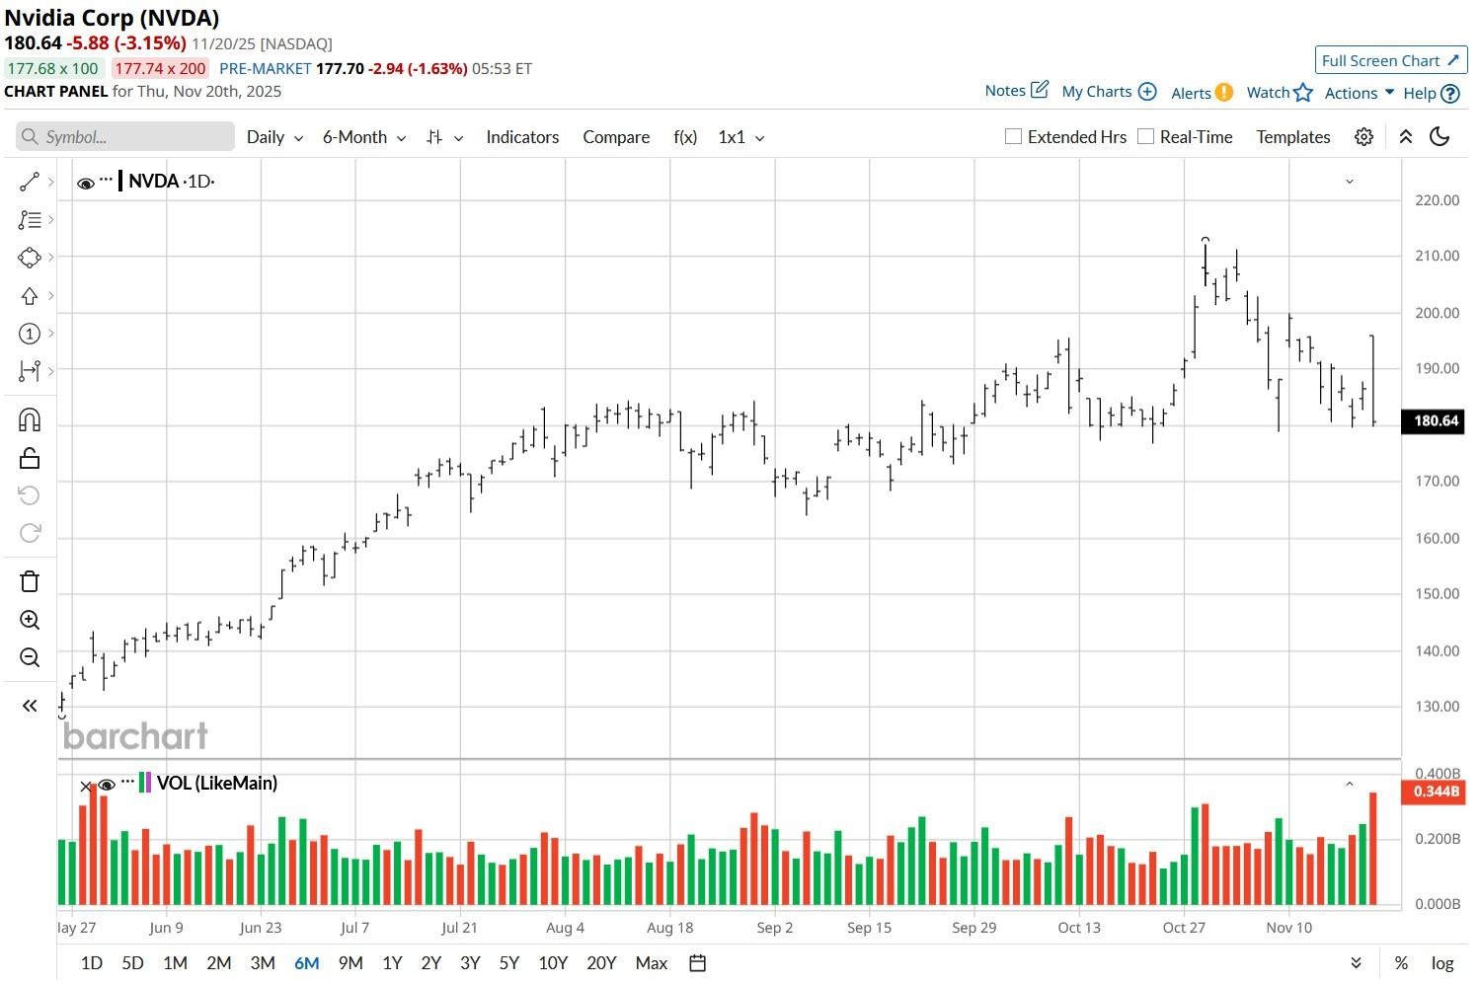
Task: Select the 3M time range
Action: click(x=263, y=963)
